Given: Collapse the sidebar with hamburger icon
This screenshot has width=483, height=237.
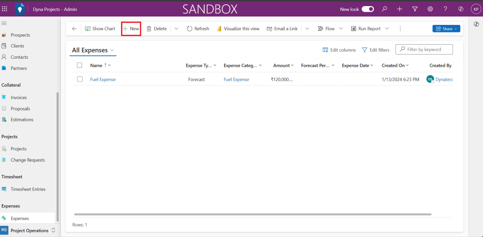Looking at the screenshot, I should tap(4, 23).
